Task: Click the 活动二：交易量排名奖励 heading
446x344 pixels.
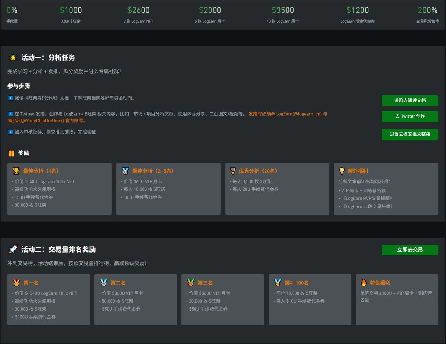Action: pos(58,249)
